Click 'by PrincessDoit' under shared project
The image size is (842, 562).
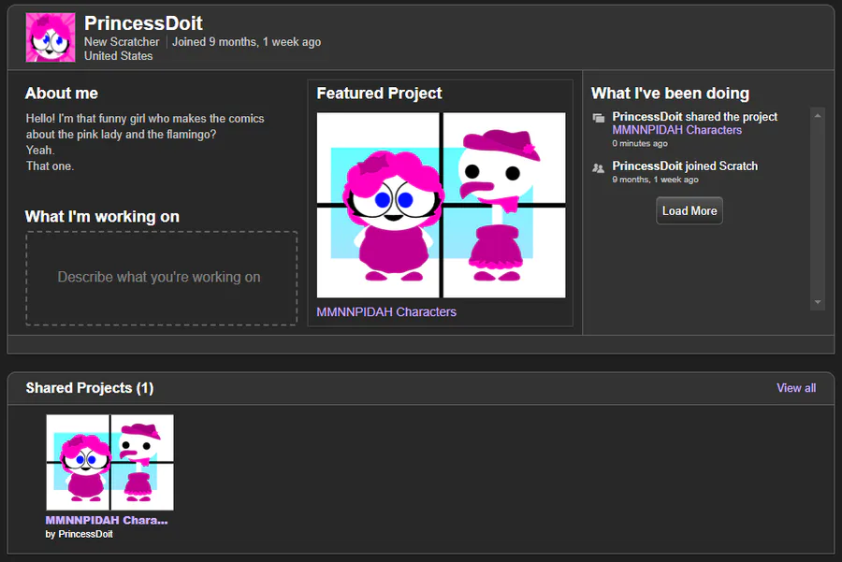79,534
